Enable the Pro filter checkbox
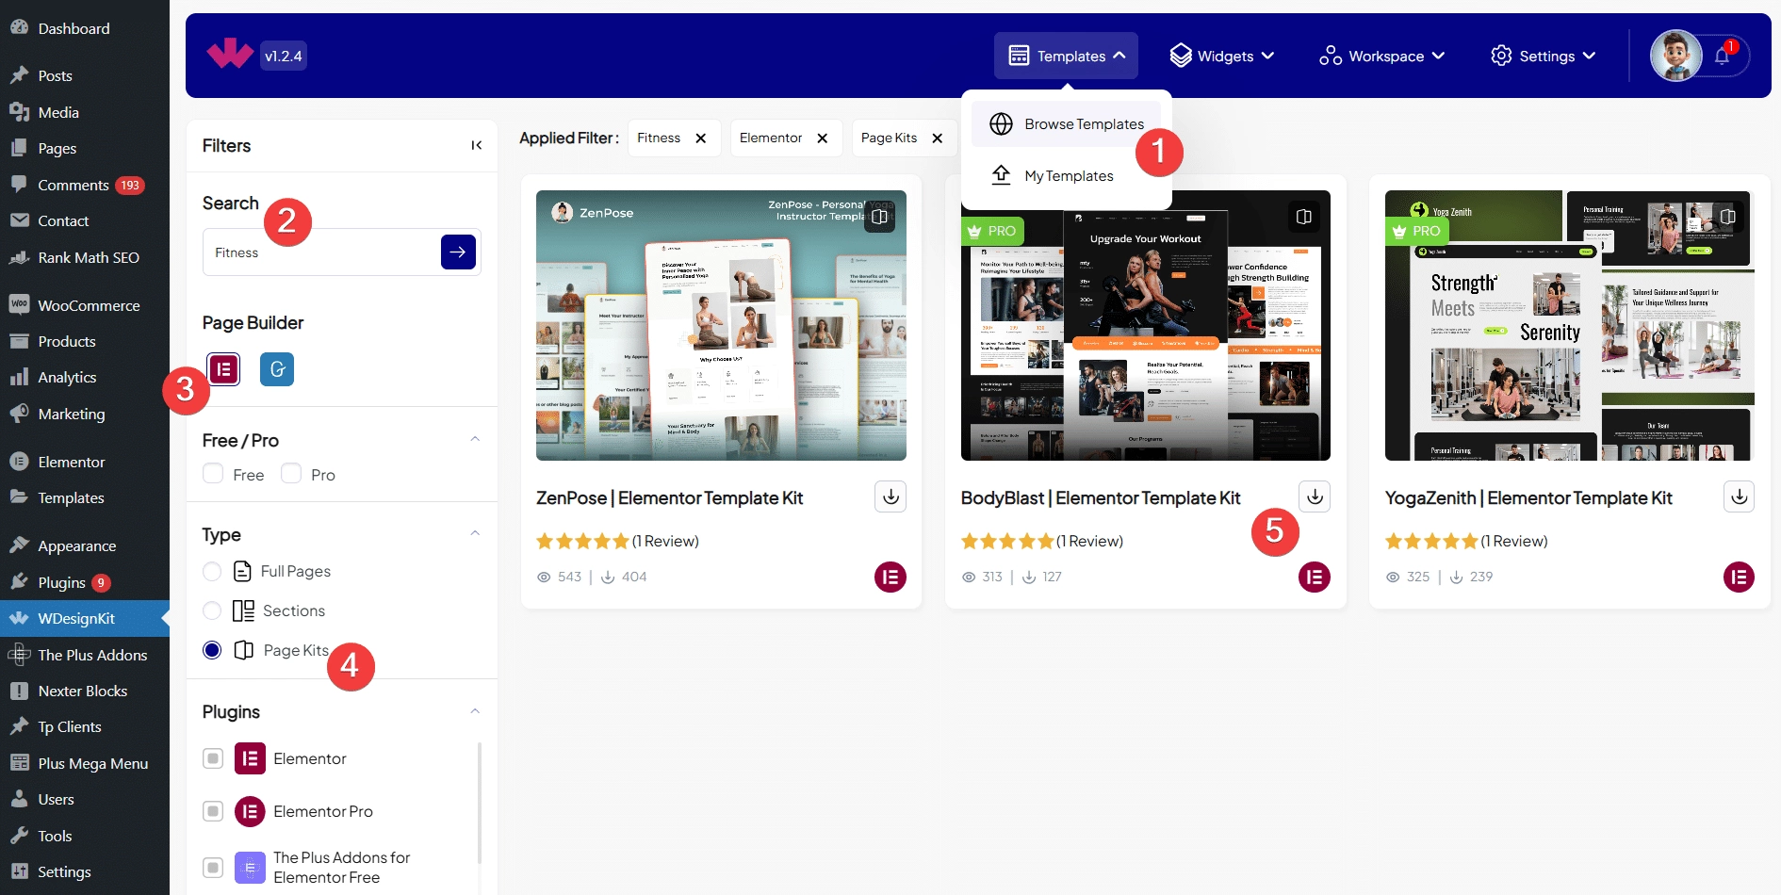Screen dimensions: 1781x895 click(x=291, y=474)
